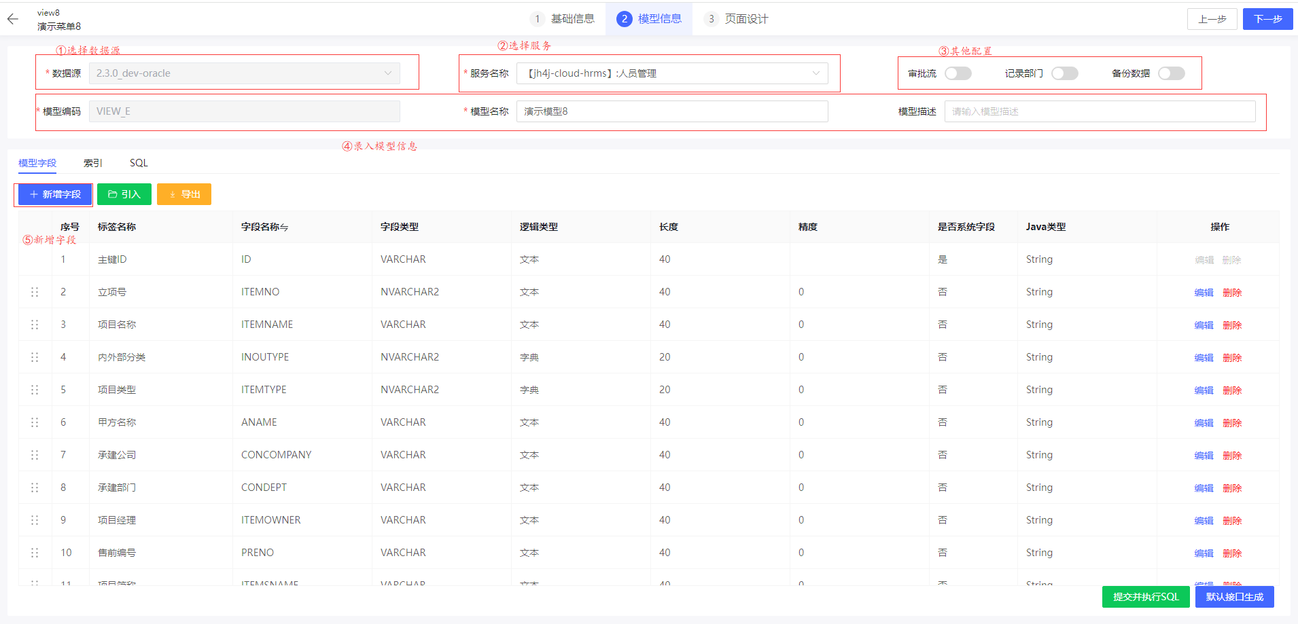This screenshot has width=1298, height=624.
Task: Switch to 索引 tab
Action: click(93, 163)
